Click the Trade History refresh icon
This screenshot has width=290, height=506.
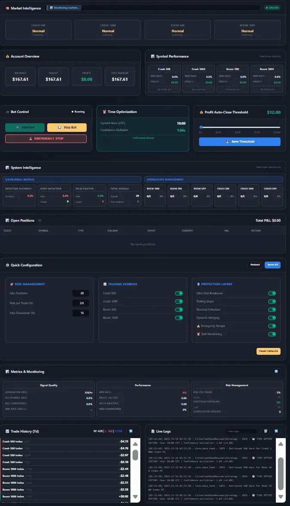[x=130, y=431]
